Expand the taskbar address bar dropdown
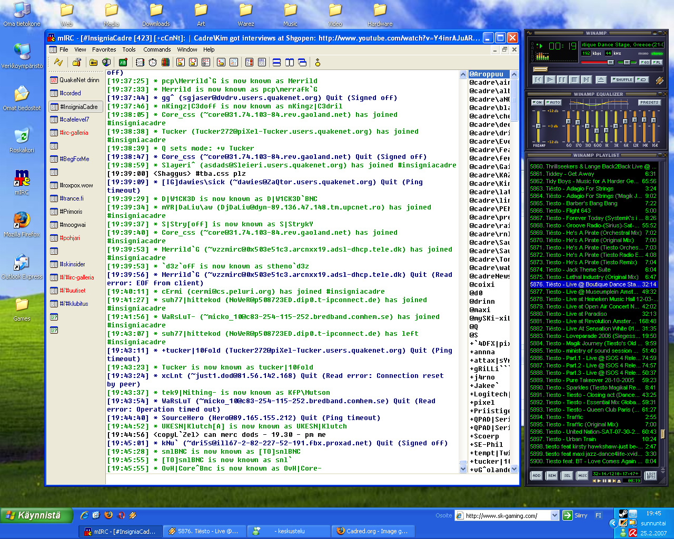Viewport: 674px width, 539px height. [554, 516]
